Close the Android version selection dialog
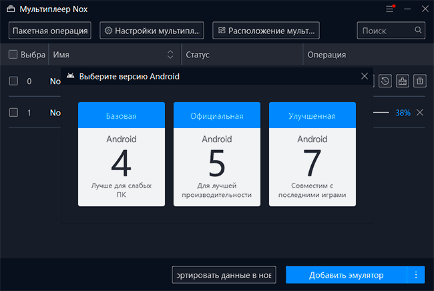 365,76
